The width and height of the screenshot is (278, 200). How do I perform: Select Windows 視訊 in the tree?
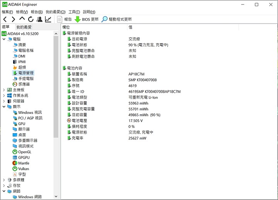coord(30,112)
